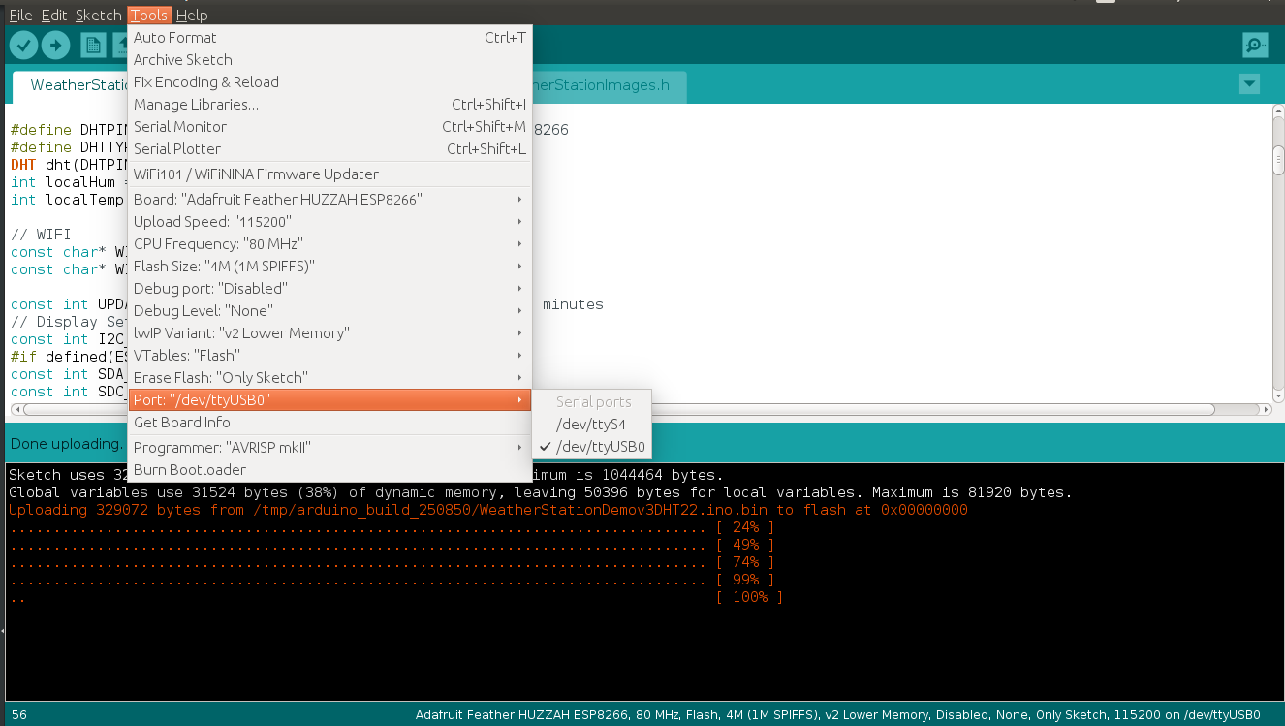Open the Sketch menu

(x=99, y=15)
